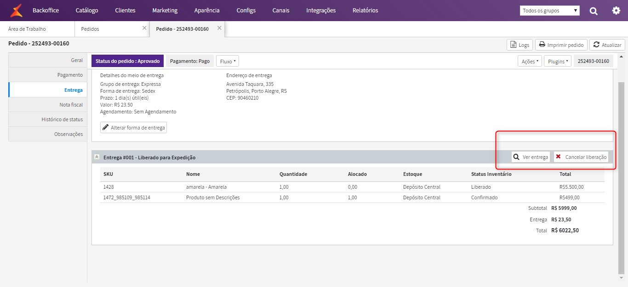Click the Imprimir pedido button
628x287 pixels.
(x=561, y=45)
